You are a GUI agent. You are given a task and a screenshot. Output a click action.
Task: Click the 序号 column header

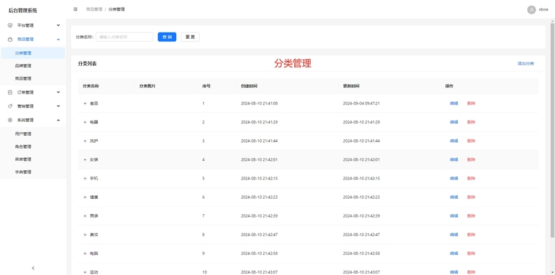[206, 87]
